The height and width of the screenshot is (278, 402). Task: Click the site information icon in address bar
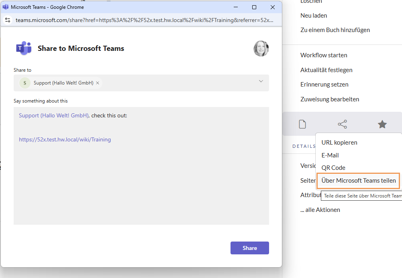(8, 20)
